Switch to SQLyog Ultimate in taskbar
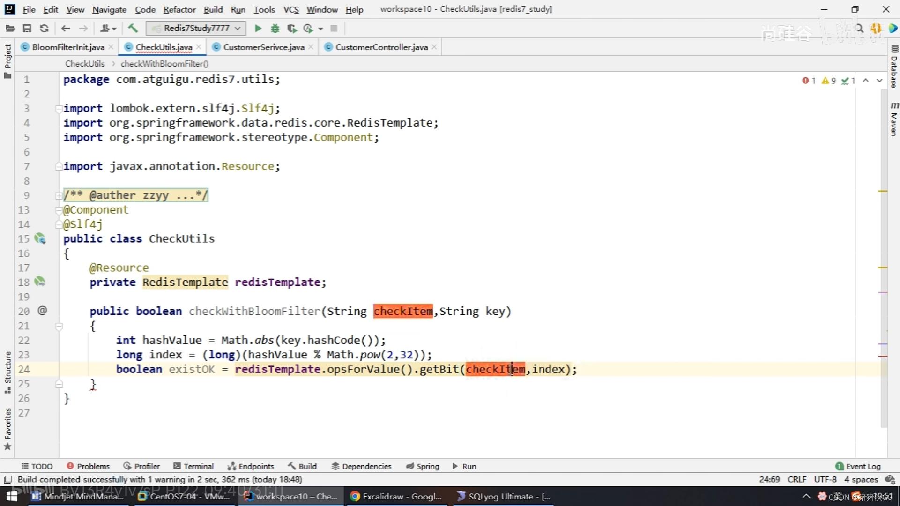This screenshot has height=506, width=900. click(x=504, y=496)
